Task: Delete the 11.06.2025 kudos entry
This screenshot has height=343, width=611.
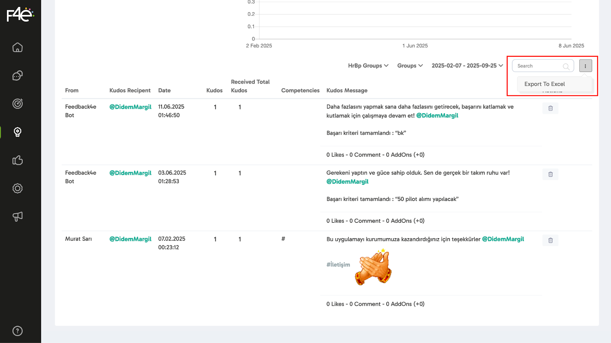Action: coord(550,108)
